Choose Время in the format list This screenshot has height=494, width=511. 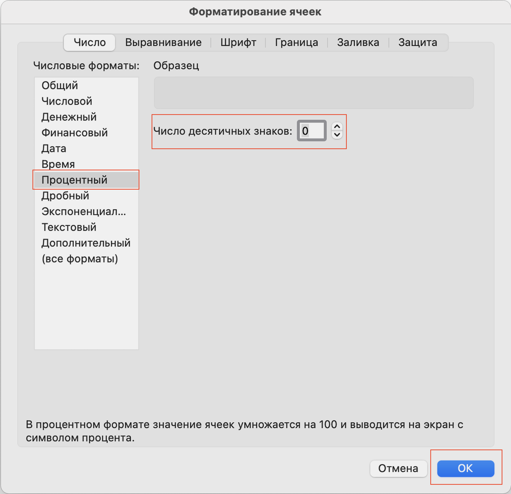(58, 164)
